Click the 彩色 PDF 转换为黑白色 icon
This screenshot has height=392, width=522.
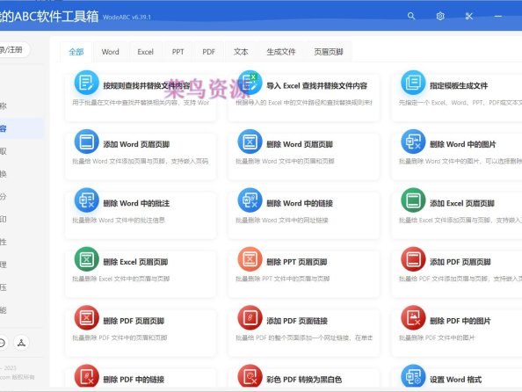click(250, 376)
